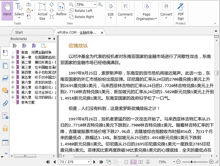Open the Convert menu

click(166, 11)
